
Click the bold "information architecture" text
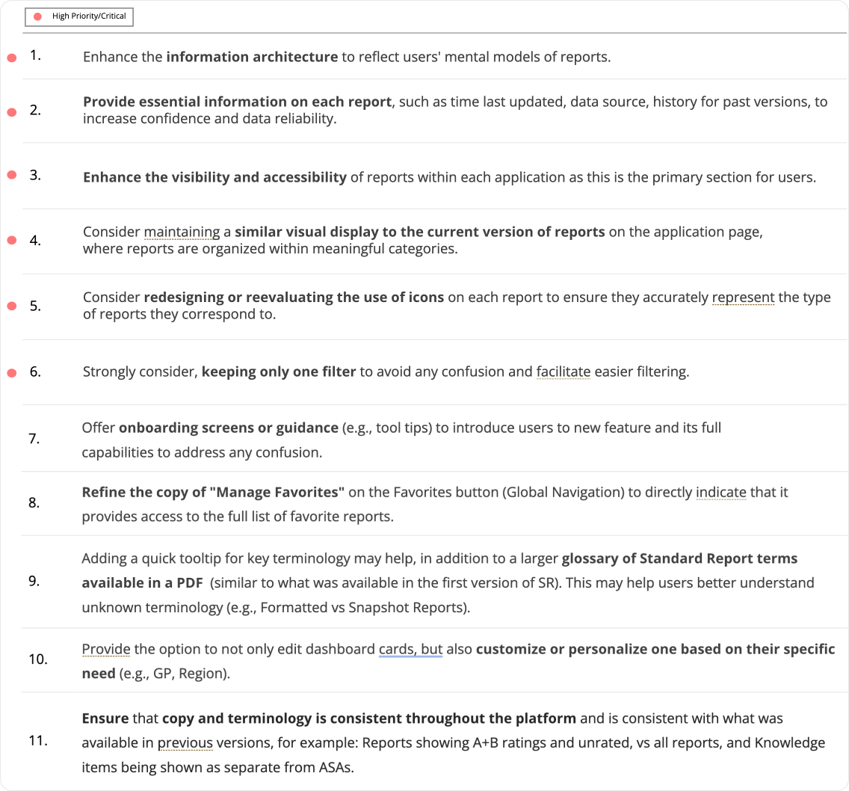252,57
